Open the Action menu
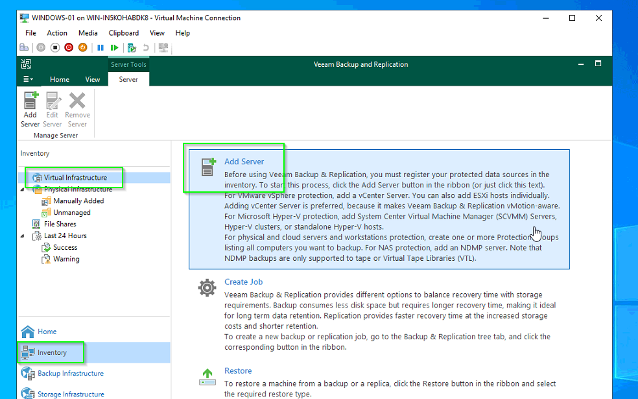 [x=57, y=33]
